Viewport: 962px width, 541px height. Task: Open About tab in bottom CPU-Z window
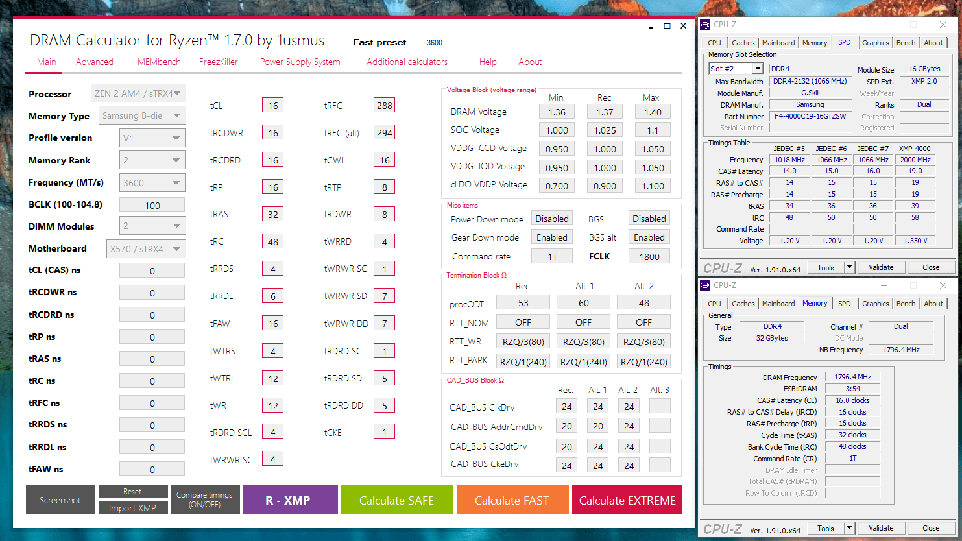click(934, 304)
